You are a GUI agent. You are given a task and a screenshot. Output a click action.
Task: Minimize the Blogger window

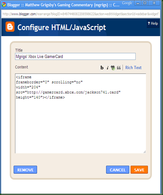point(138,3)
